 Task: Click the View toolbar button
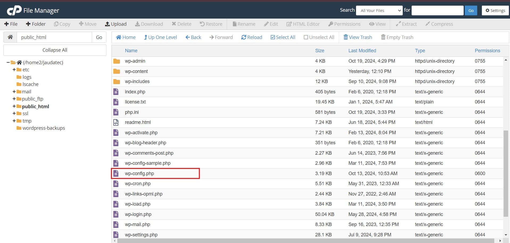[x=377, y=24]
